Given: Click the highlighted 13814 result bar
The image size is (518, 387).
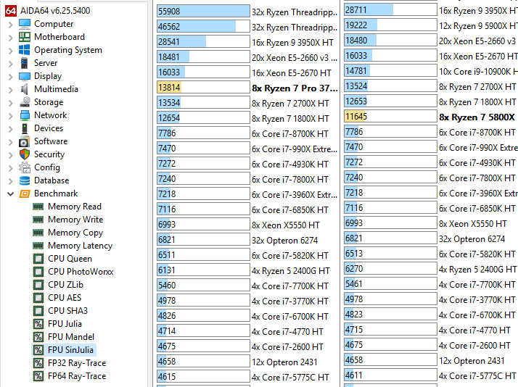Looking at the screenshot, I should pyautogui.click(x=203, y=88).
